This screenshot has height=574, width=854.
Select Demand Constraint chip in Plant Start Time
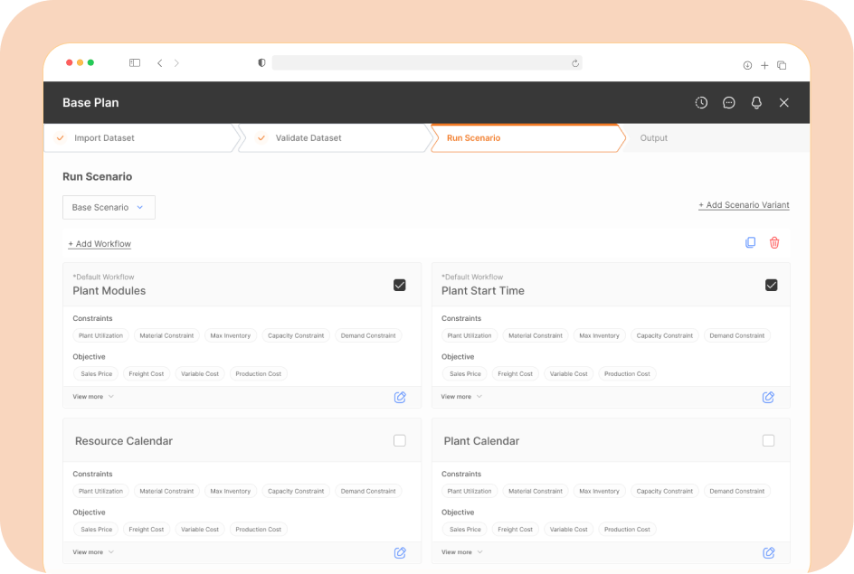coord(737,335)
